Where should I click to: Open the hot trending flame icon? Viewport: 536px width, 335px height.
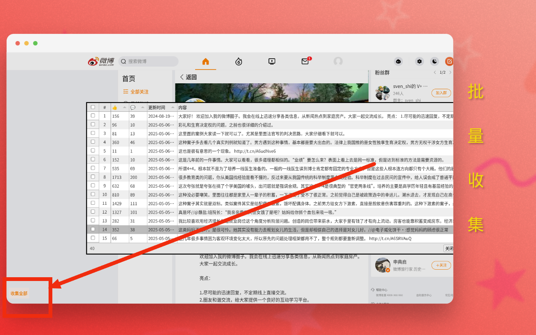(239, 62)
